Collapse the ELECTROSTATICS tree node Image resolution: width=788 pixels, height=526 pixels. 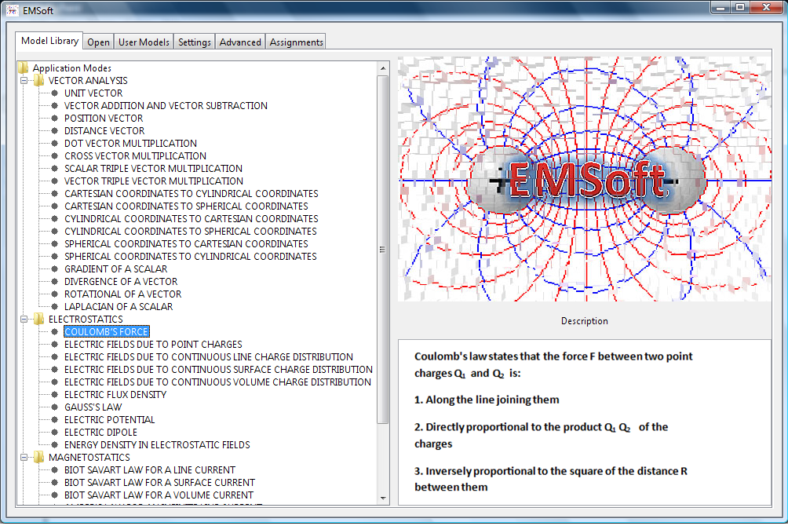click(x=24, y=319)
